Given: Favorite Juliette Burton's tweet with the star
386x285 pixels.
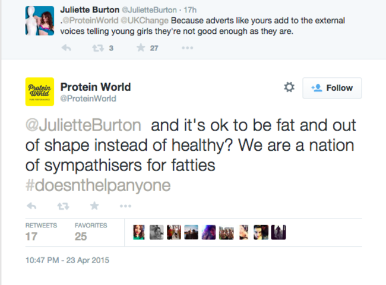Looking at the screenshot, I should coord(141,48).
